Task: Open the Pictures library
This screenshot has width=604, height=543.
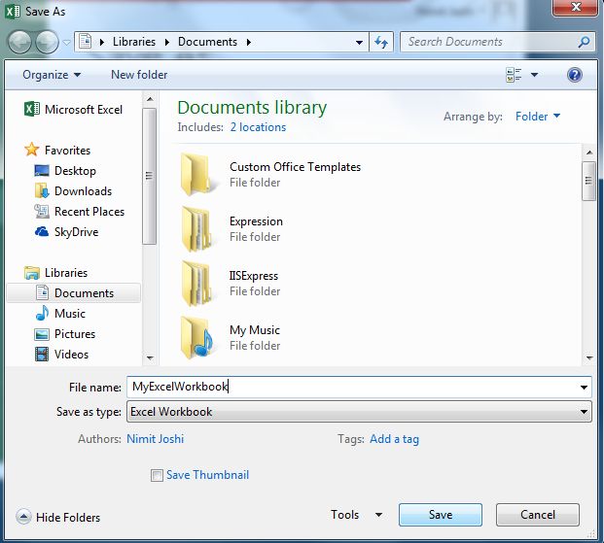Action: pyautogui.click(x=75, y=333)
